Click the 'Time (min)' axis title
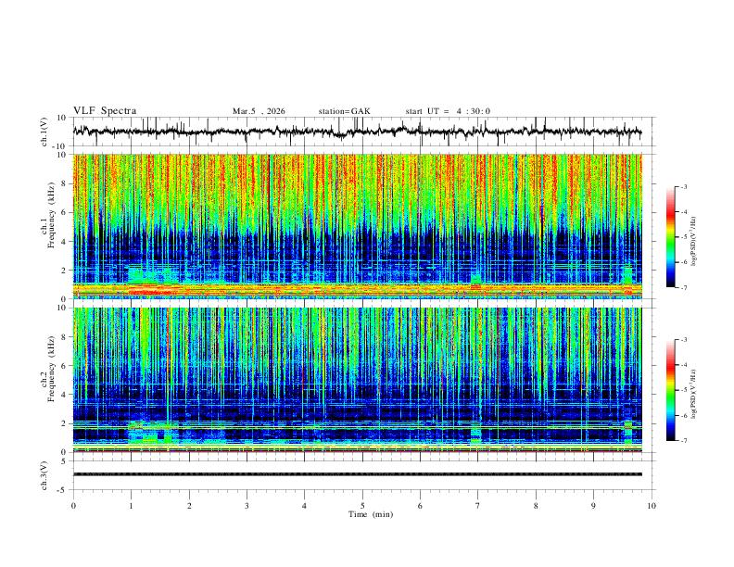This screenshot has width=734, height=567. tap(371, 514)
